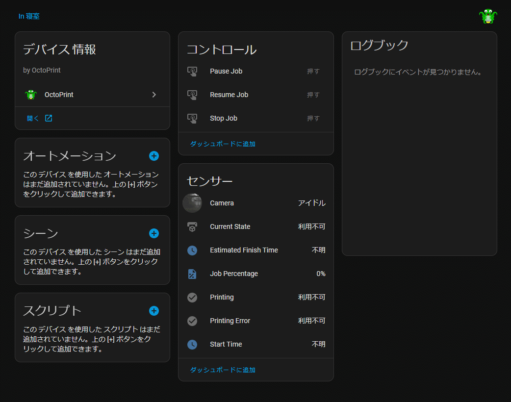
Task: Click the Current State printer icon
Action: (192, 226)
